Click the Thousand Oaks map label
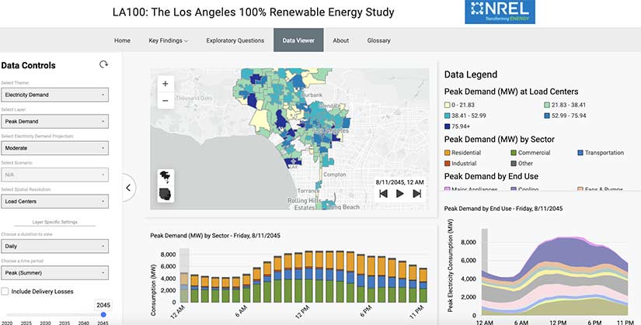Image resolution: width=641 pixels, height=325 pixels. coord(194,98)
